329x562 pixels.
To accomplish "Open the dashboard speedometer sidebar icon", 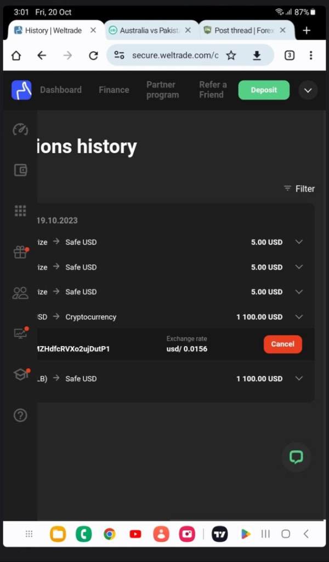I will pos(20,129).
